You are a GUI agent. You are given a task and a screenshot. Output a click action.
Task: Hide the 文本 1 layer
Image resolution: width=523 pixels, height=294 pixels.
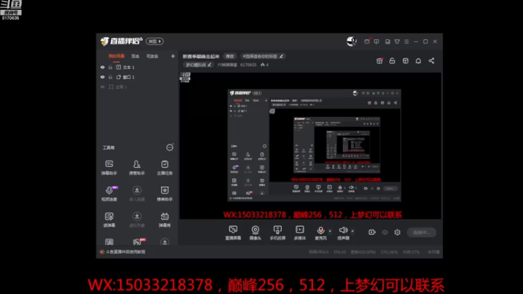point(103,67)
